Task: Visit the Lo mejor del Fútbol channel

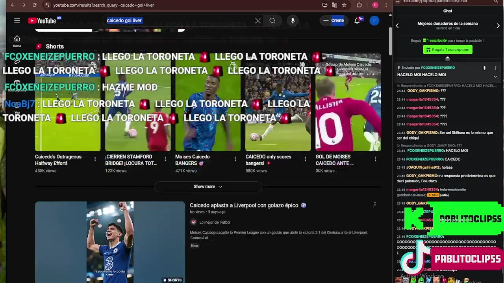Action: [215, 222]
